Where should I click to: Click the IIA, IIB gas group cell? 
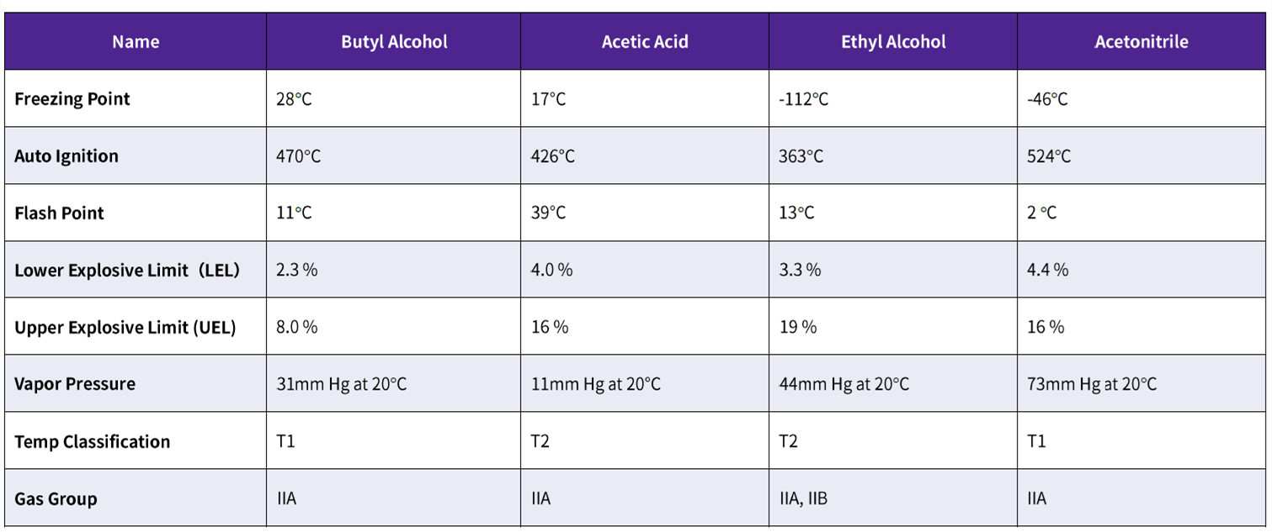point(803,499)
